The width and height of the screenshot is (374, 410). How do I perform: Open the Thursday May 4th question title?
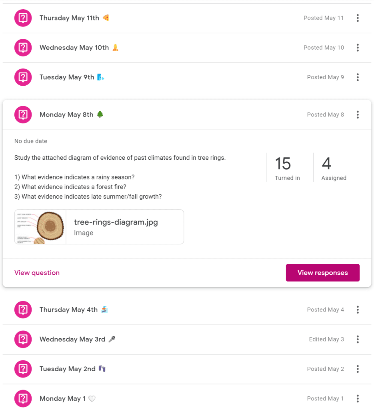pyautogui.click(x=68, y=310)
